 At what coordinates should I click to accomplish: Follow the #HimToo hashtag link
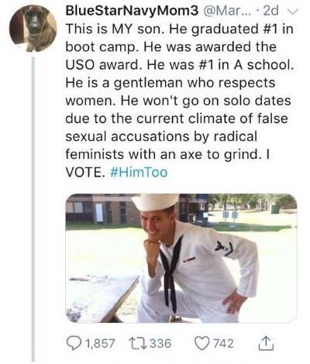(139, 172)
